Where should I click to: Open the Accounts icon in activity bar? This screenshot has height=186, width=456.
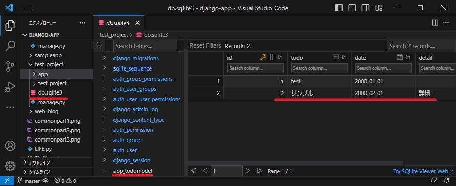tap(10, 146)
